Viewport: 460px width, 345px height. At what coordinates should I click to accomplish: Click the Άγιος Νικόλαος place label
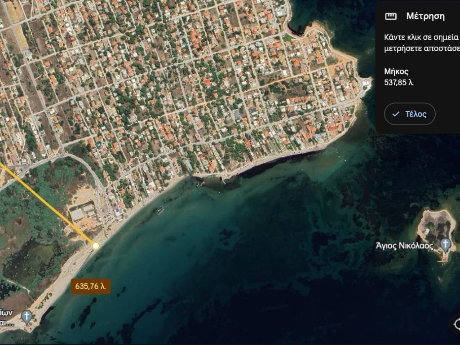404,246
